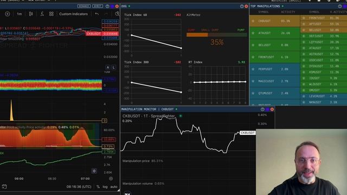Click the AltMeter 35% gauge bar
The height and width of the screenshot is (195, 347).
click(217, 35)
